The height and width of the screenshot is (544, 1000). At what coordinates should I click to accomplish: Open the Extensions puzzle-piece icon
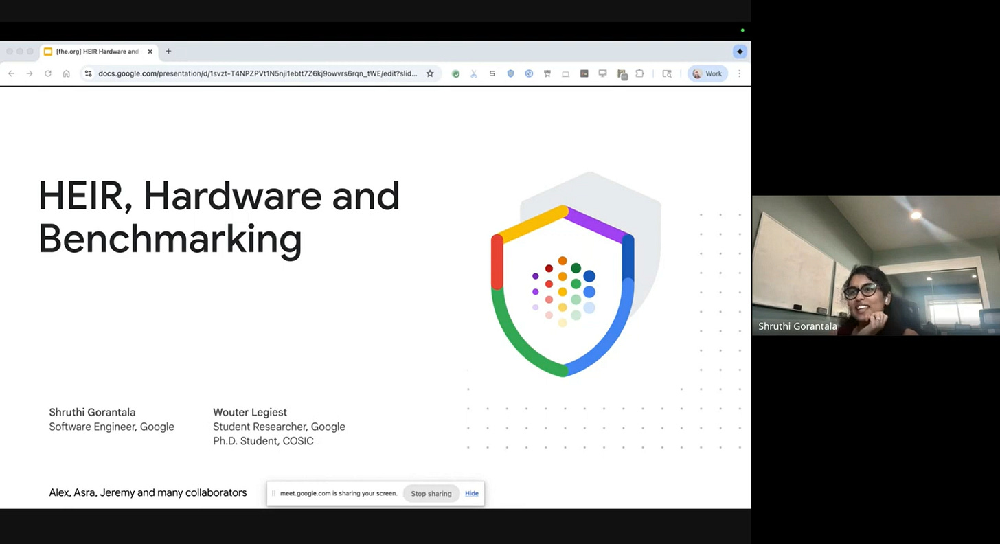(x=639, y=73)
